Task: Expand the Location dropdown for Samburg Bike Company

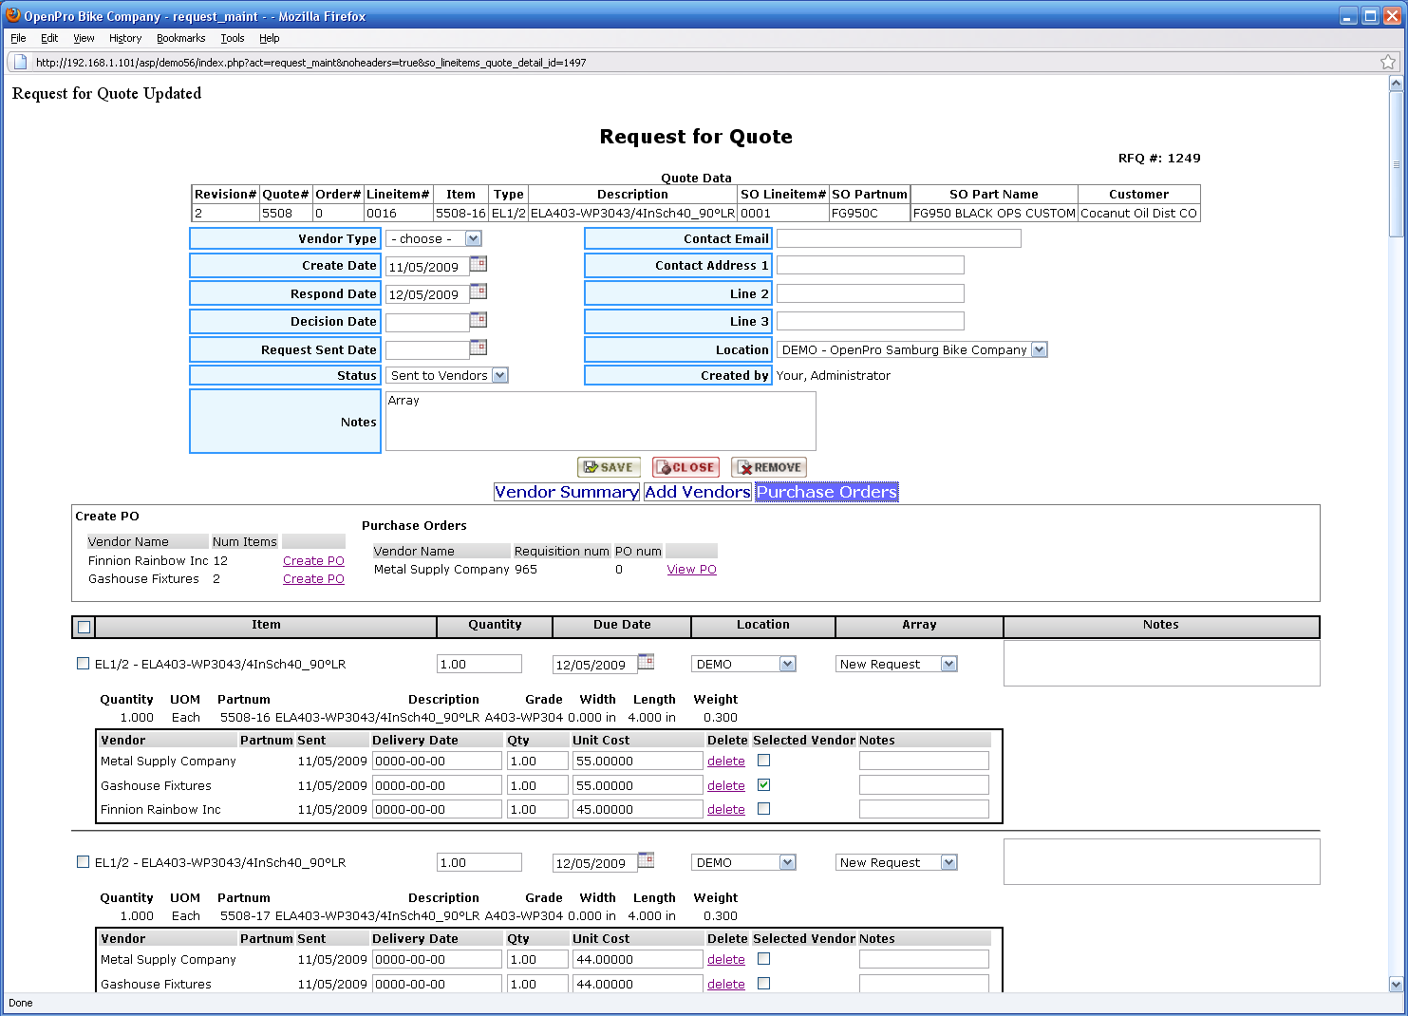Action: [1039, 350]
